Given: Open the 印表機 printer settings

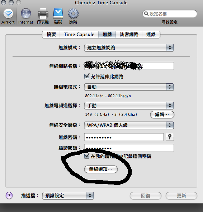Looking at the screenshot, I should 43,16.
